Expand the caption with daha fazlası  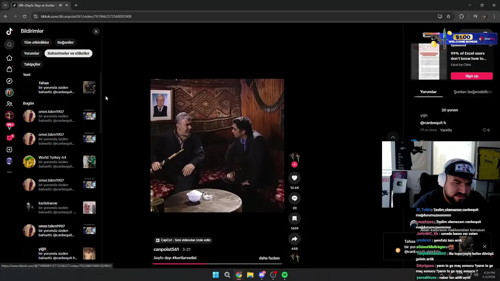[269, 258]
